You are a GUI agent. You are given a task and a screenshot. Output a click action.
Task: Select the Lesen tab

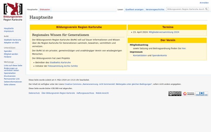(x=120, y=10)
